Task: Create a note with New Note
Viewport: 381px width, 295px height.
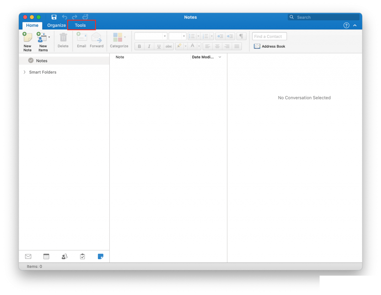Action: [x=27, y=41]
